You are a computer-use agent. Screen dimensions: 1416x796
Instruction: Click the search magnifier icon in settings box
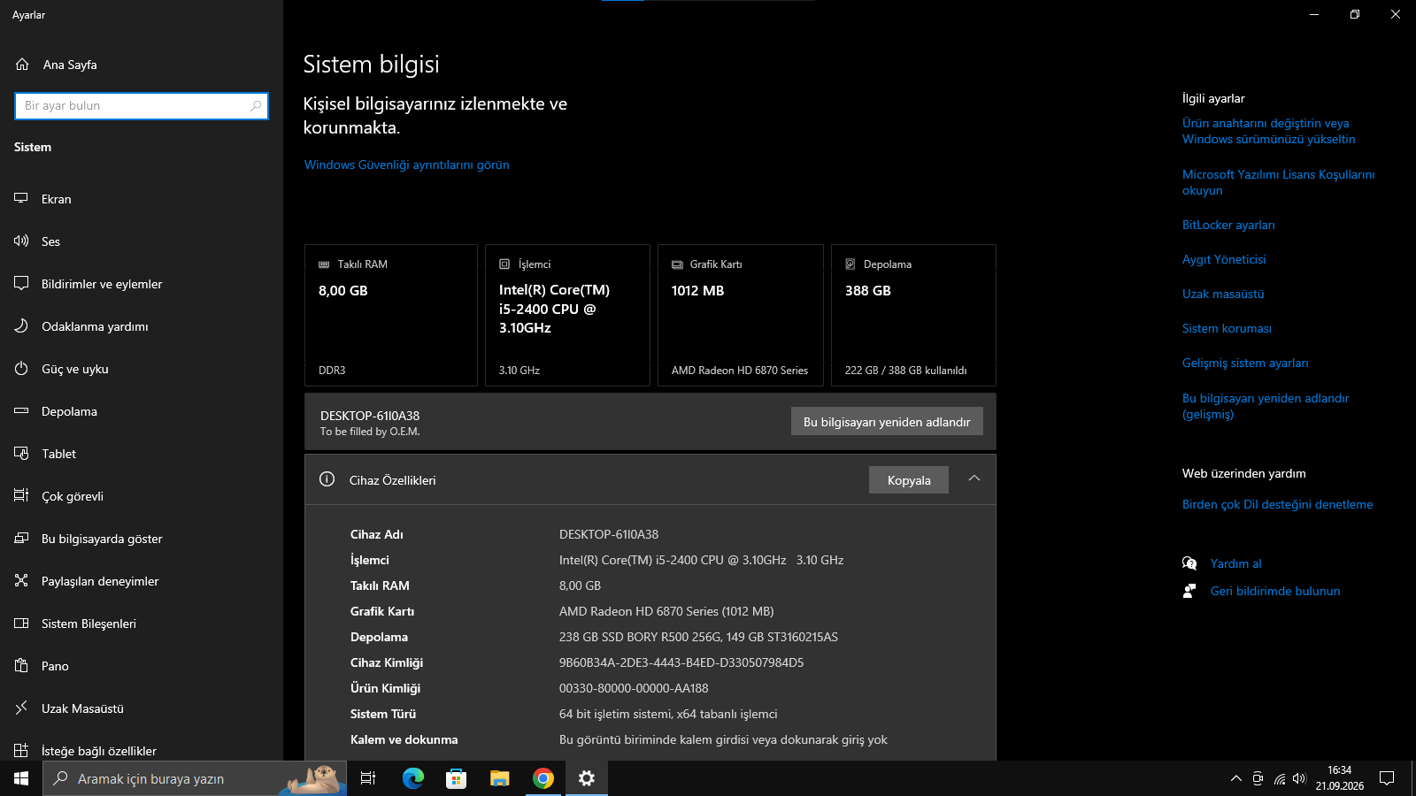click(x=256, y=106)
